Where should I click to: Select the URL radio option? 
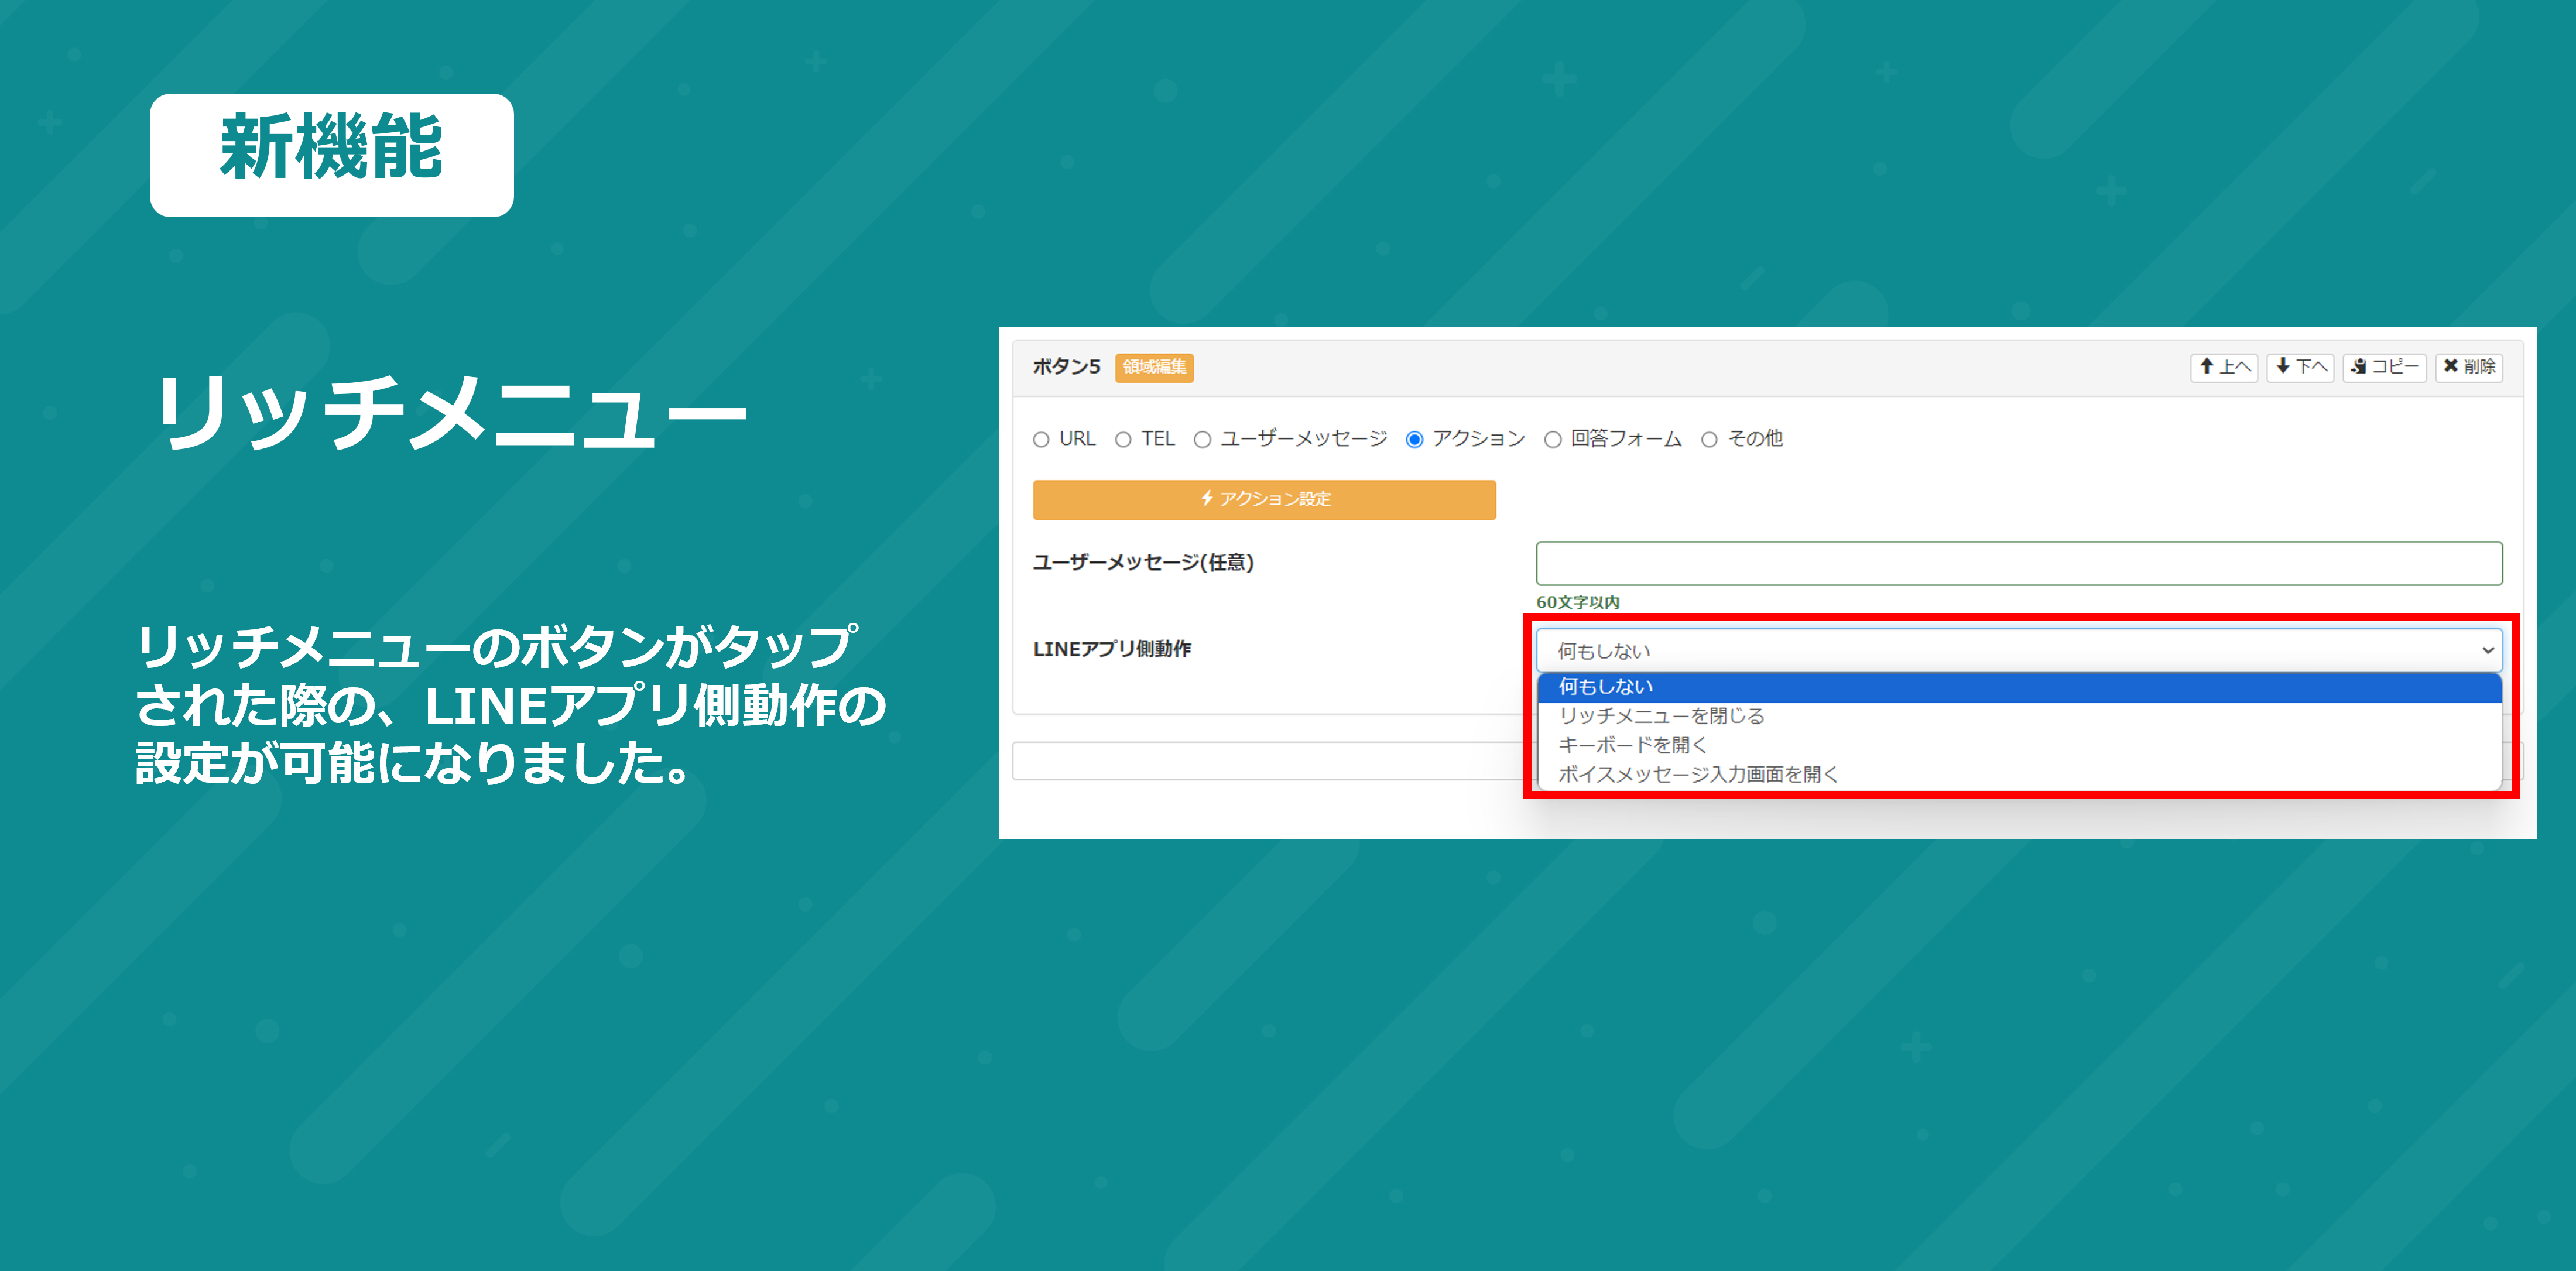pos(1041,439)
